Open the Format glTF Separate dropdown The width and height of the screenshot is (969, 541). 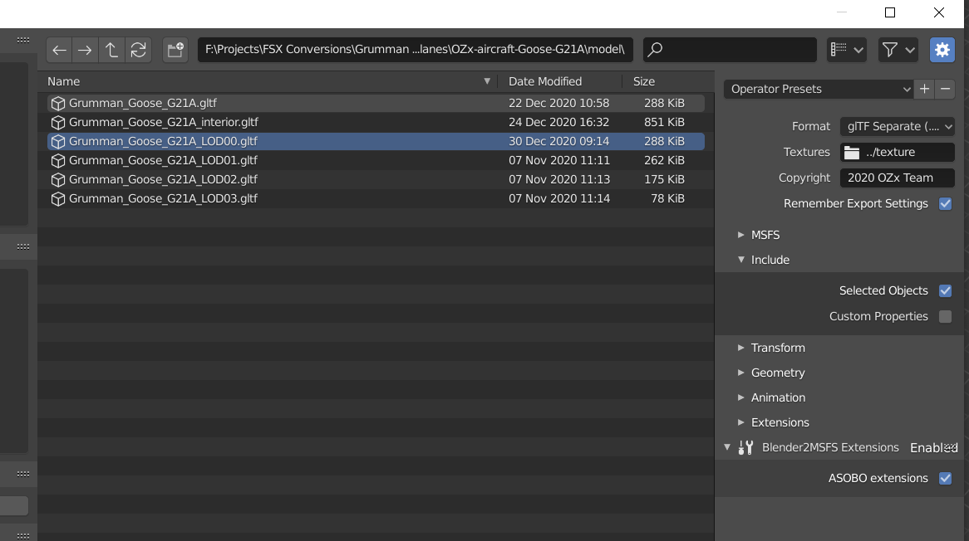[x=897, y=126]
